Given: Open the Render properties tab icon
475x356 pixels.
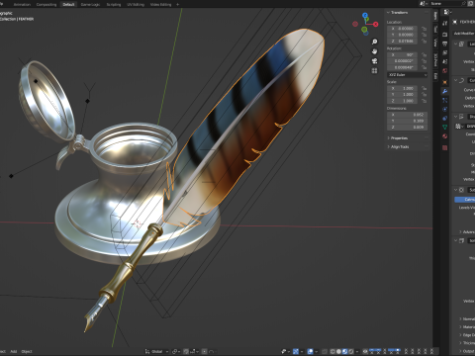Looking at the screenshot, I should pos(444,35).
